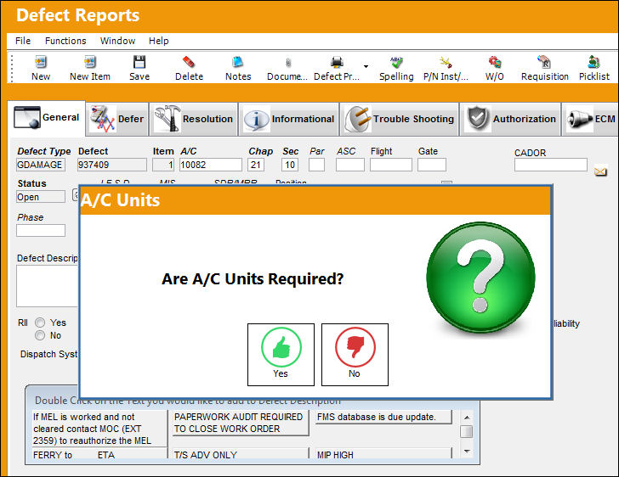Click the Flight input field
The width and height of the screenshot is (619, 477).
point(391,165)
